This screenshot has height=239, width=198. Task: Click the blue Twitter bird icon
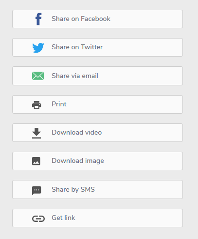[38, 48]
